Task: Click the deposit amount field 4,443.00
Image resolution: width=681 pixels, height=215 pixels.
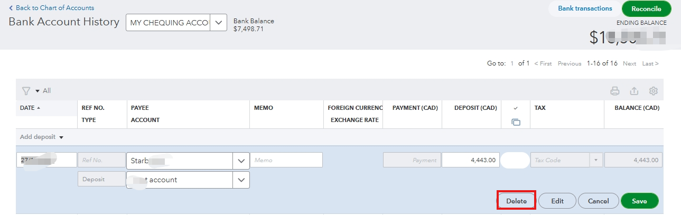Action: [471, 160]
